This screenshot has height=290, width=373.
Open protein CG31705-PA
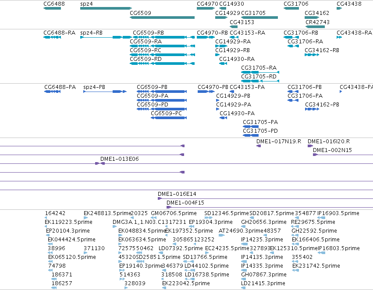click(x=251, y=127)
